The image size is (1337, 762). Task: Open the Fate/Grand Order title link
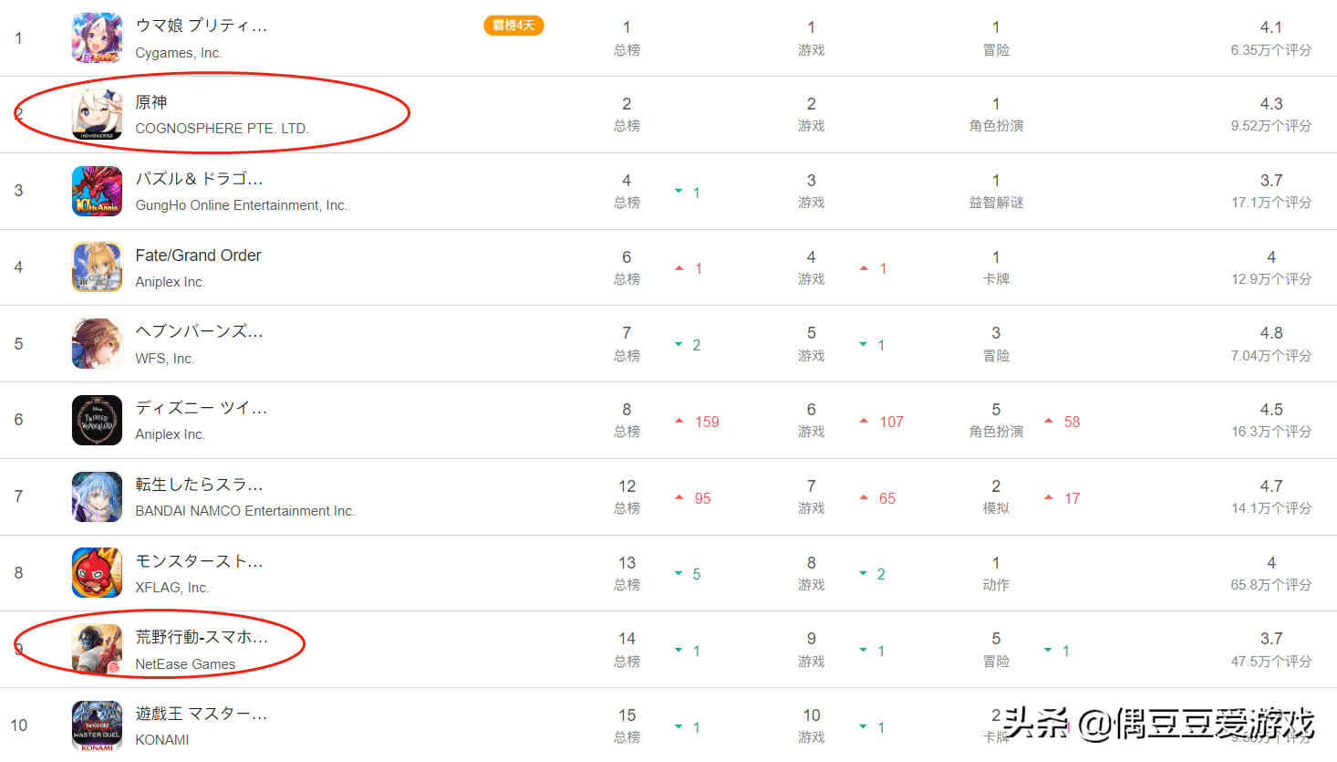click(198, 256)
